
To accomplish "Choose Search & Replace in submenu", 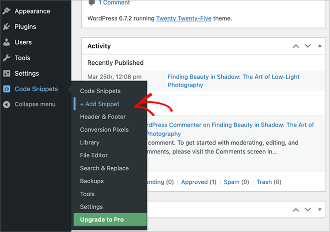I will 104,168.
